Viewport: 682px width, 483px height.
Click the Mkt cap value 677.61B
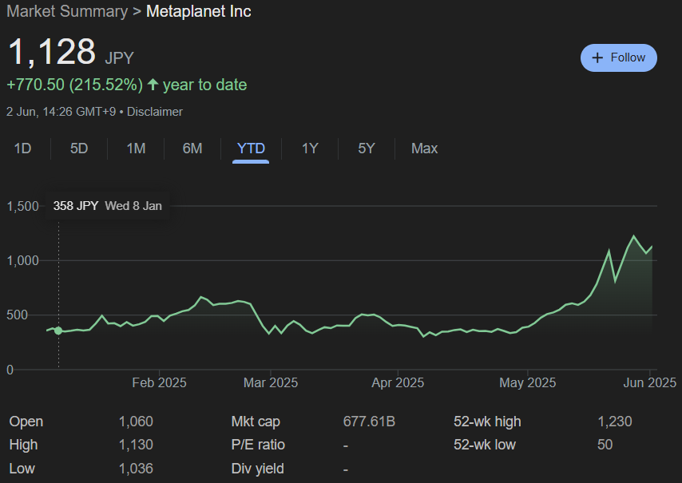point(369,422)
